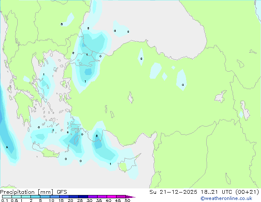Select the navy legend swatch between 25 and 30
This screenshot has width=261, height=202.
pyautogui.click(x=83, y=197)
